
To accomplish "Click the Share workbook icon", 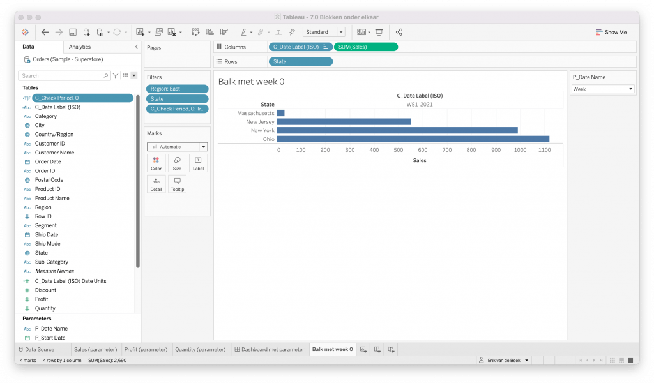I will coord(399,32).
